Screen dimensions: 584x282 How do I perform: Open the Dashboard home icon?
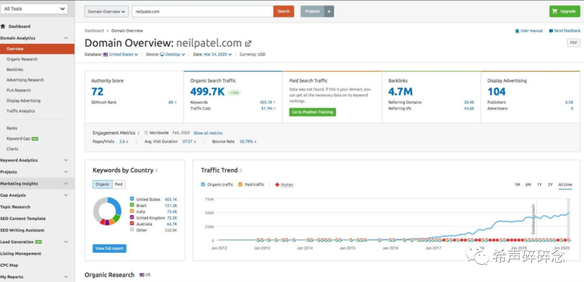pyautogui.click(x=3, y=26)
